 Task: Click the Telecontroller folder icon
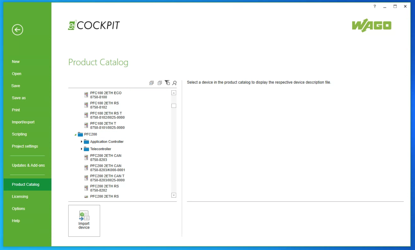pyautogui.click(x=86, y=149)
